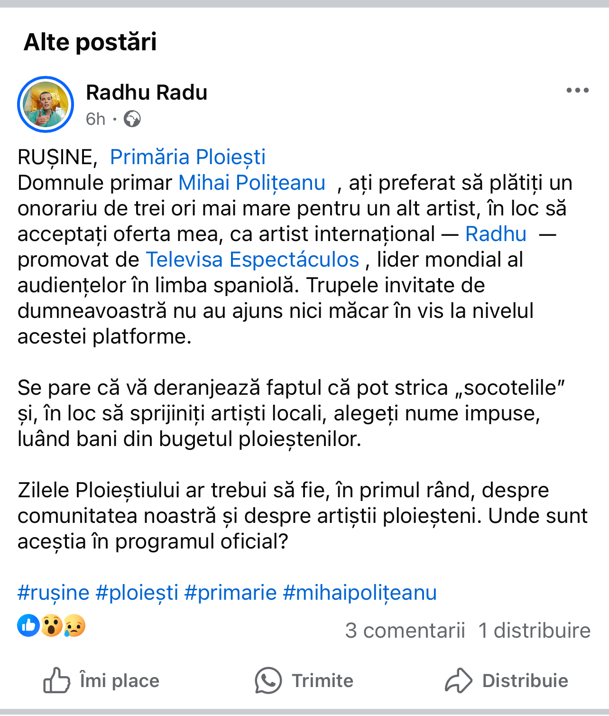View the 1 distribuire share count
Screen dimensions: 609x716
(x=535, y=631)
